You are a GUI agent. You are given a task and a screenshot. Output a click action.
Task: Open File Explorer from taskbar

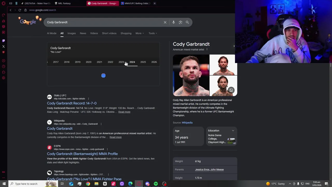tap(96, 184)
